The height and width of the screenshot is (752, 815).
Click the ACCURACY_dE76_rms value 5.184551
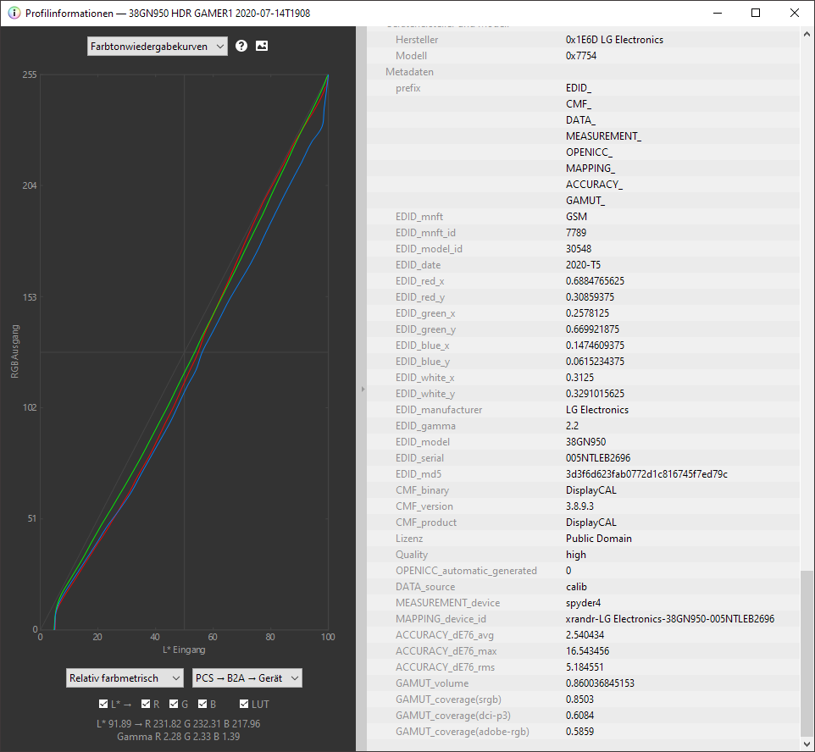pos(585,668)
